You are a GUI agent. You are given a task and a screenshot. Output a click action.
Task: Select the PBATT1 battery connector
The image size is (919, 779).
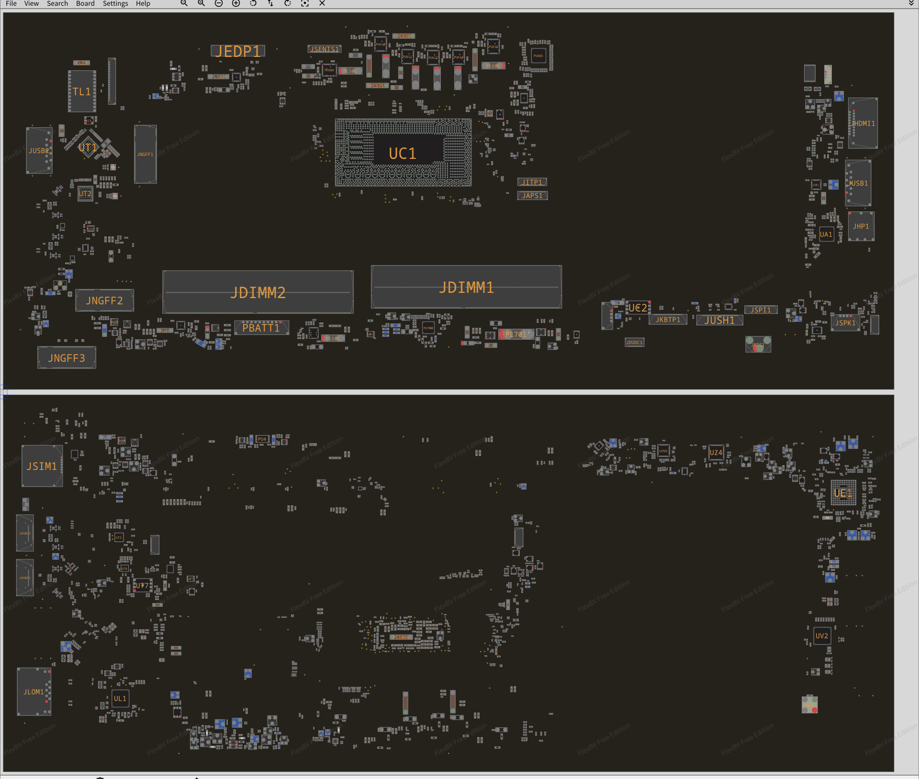click(261, 328)
